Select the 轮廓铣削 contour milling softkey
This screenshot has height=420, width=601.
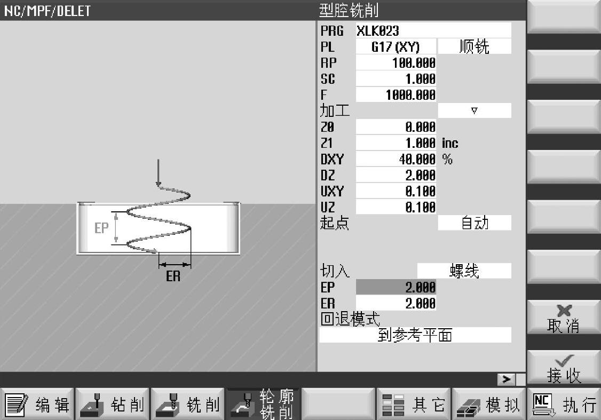(263, 405)
